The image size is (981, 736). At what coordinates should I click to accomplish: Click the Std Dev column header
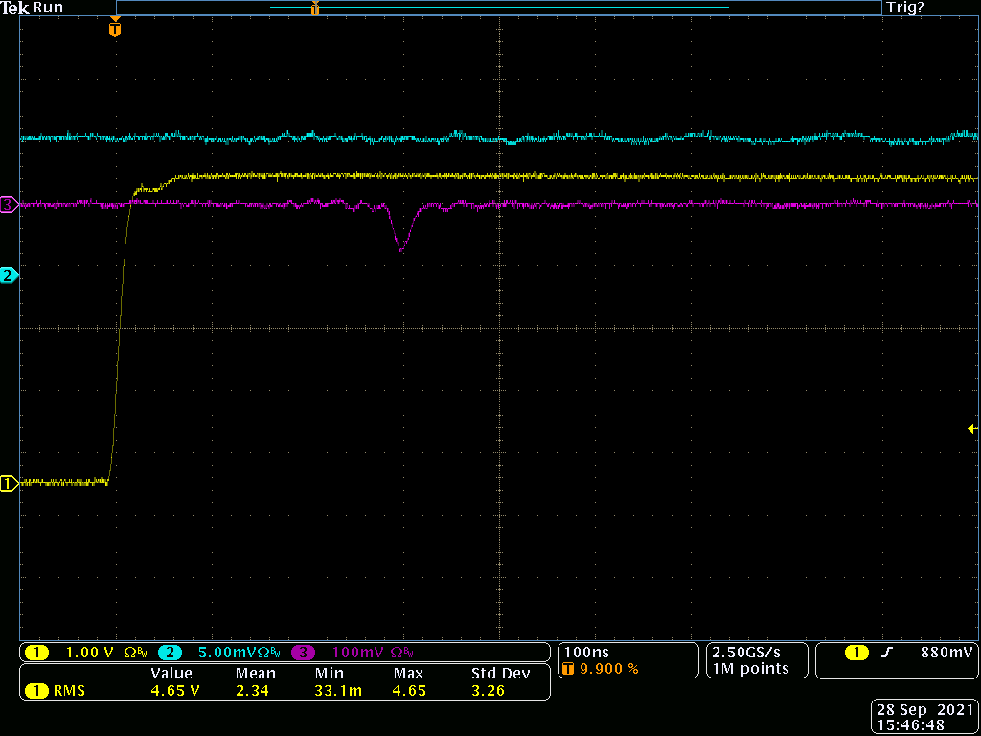[500, 674]
